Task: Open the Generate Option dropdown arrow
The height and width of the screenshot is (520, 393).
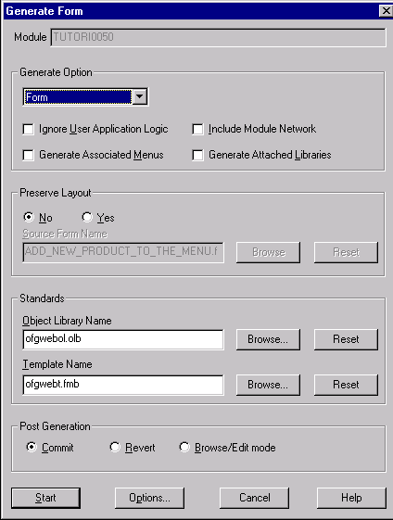Action: pyautogui.click(x=140, y=96)
